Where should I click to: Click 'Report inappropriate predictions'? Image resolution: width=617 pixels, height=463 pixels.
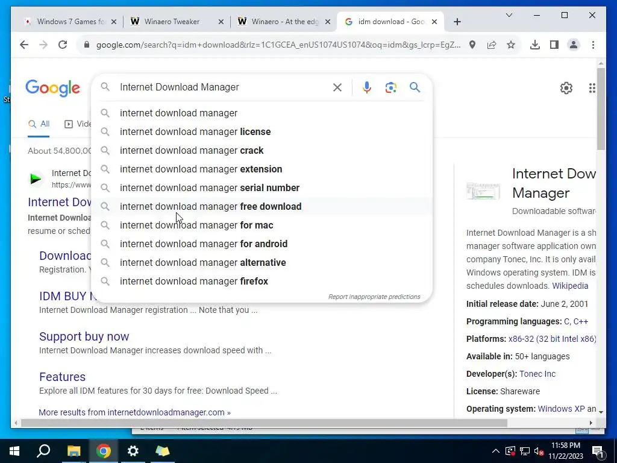pos(374,297)
